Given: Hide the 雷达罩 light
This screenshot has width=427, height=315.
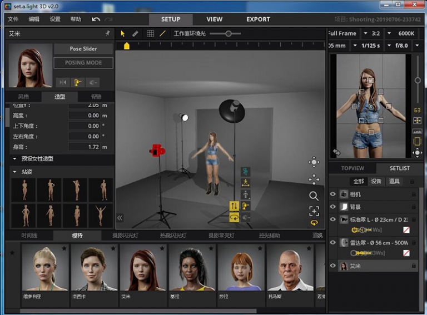Looking at the screenshot, I should (x=333, y=242).
